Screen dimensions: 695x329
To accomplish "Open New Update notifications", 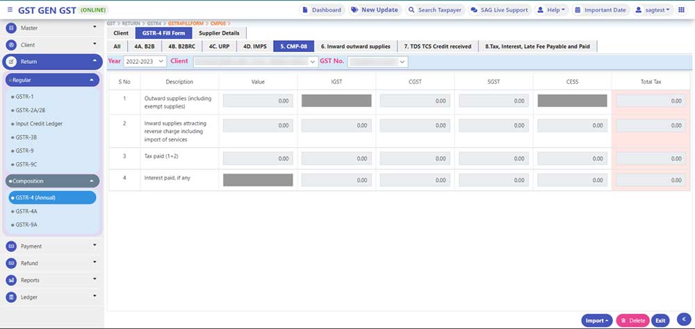I will pyautogui.click(x=374, y=10).
